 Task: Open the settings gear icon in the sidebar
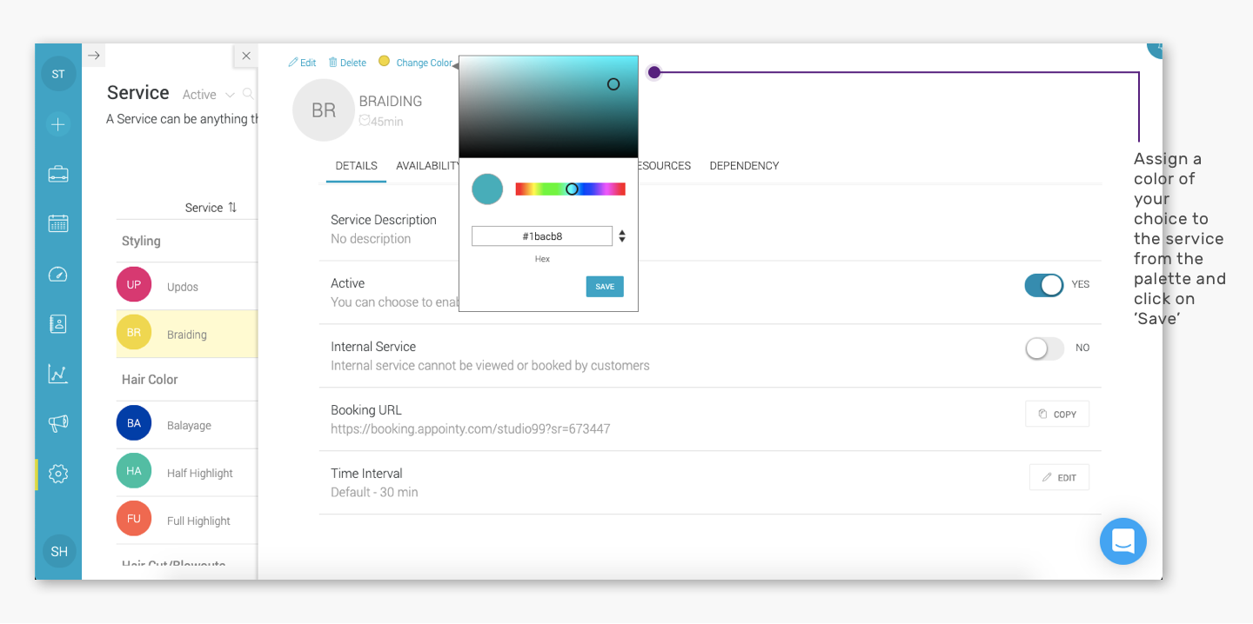[58, 474]
